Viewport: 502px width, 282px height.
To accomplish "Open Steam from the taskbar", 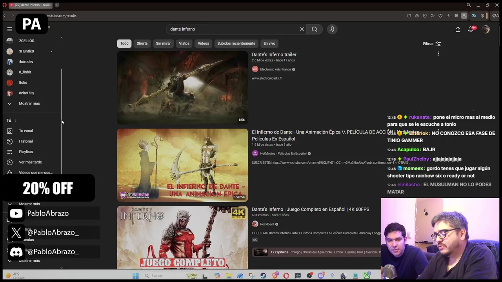I will 263,276.
